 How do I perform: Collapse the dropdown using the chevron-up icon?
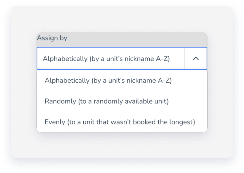(196, 59)
